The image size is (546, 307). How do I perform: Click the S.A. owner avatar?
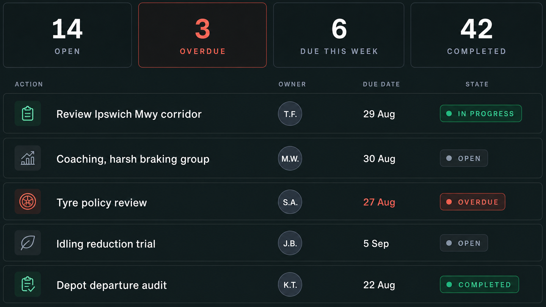[x=290, y=202]
